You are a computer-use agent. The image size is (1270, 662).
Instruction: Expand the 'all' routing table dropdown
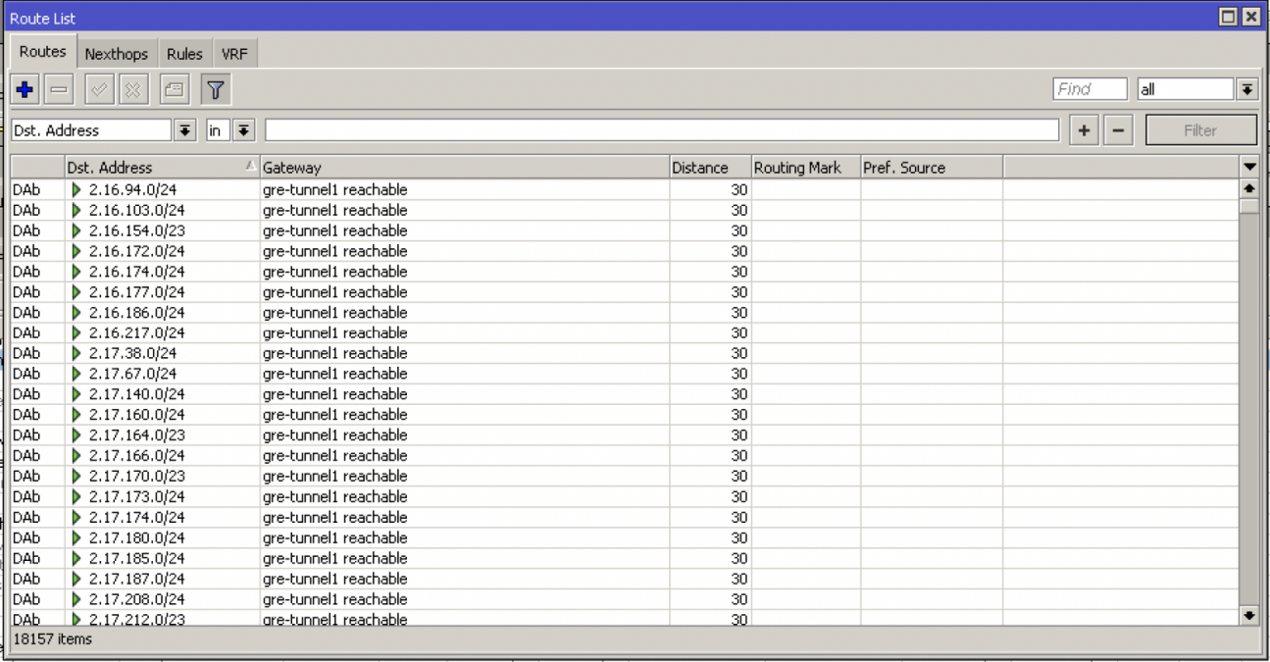(x=1247, y=89)
